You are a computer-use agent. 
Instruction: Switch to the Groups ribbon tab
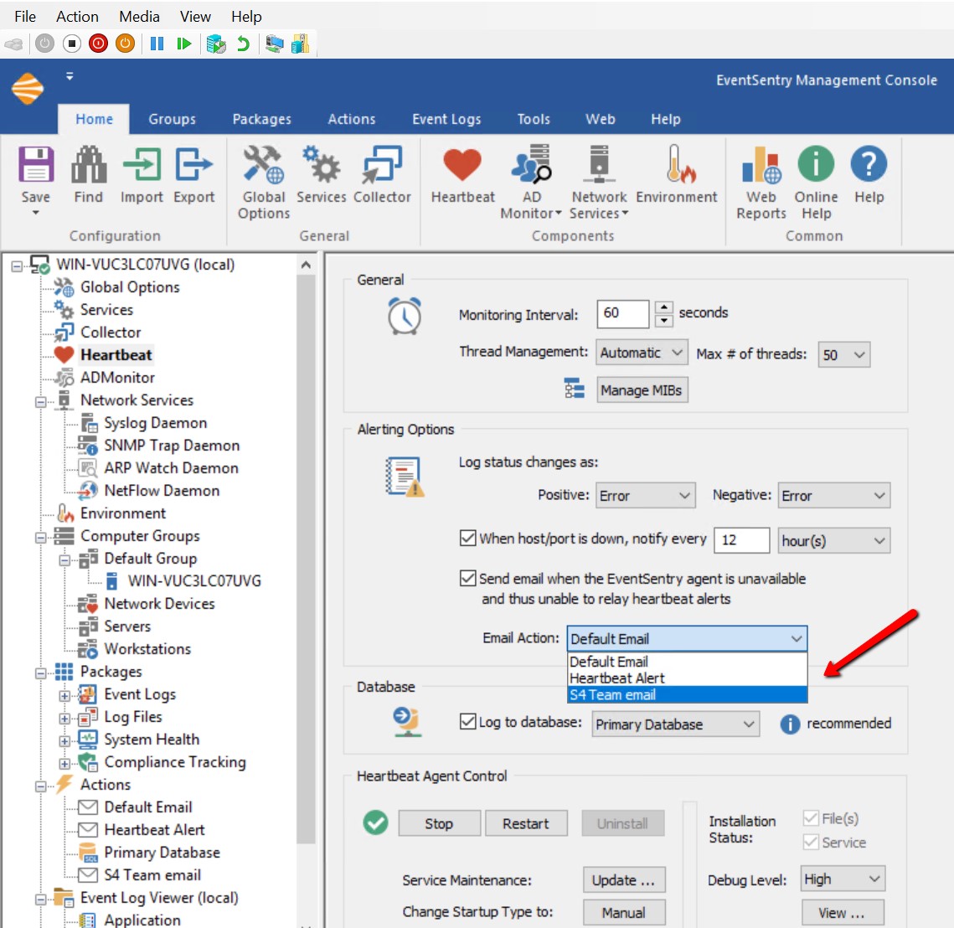(x=173, y=119)
